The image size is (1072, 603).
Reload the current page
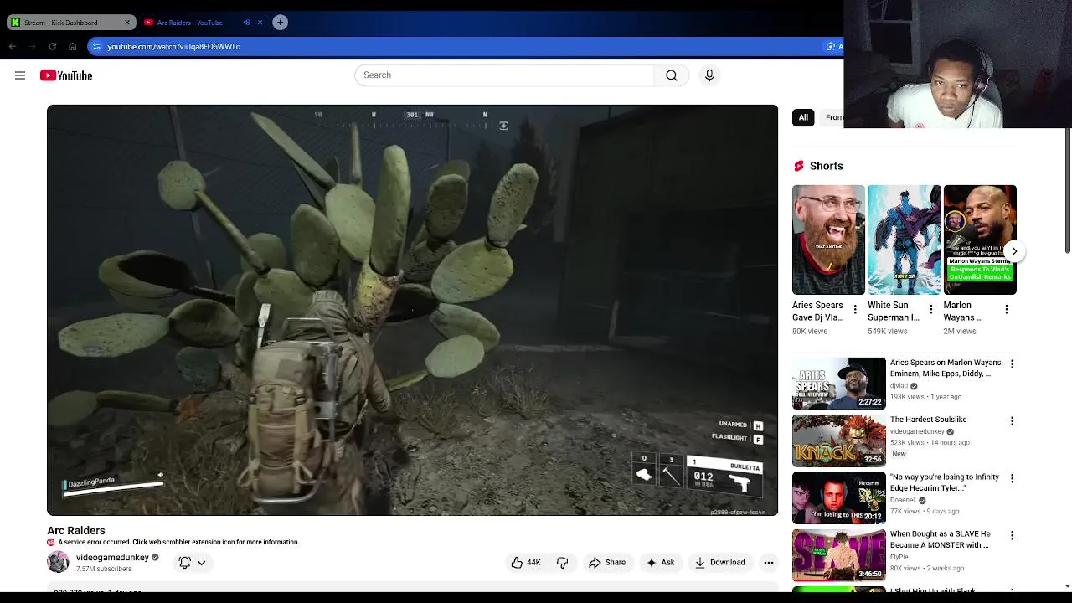tap(52, 46)
